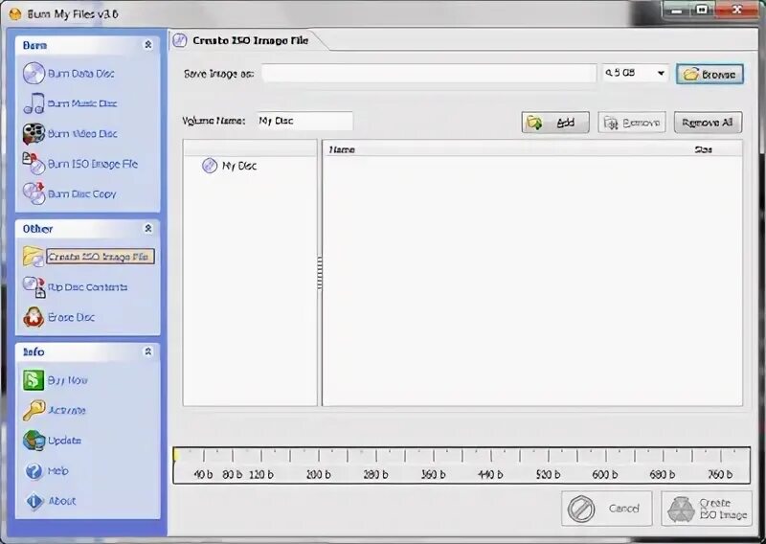Viewport: 766px width, 544px height.
Task: Click the disc capacity progress bar
Action: [x=462, y=465]
